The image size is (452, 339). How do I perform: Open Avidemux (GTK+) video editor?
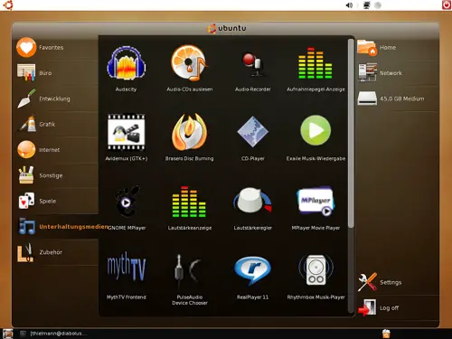point(127,137)
